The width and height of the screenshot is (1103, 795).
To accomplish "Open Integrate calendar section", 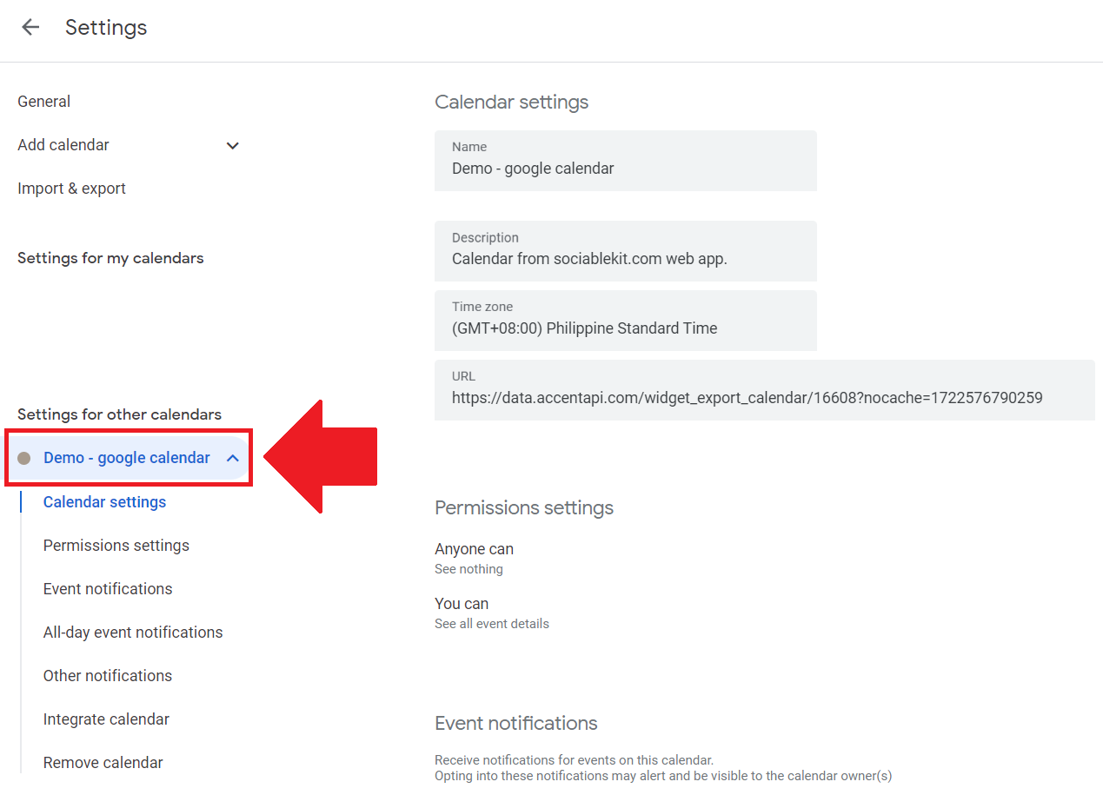I will pyautogui.click(x=106, y=719).
